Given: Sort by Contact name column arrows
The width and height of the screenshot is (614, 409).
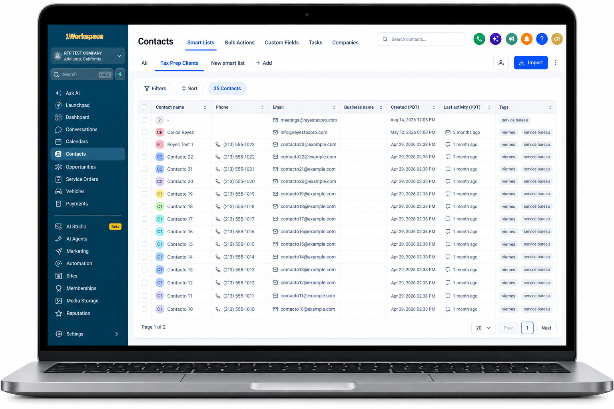Looking at the screenshot, I should click(205, 107).
